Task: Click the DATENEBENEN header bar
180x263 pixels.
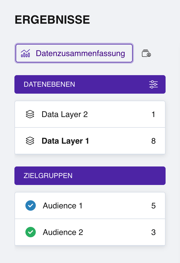Action: [x=90, y=84]
